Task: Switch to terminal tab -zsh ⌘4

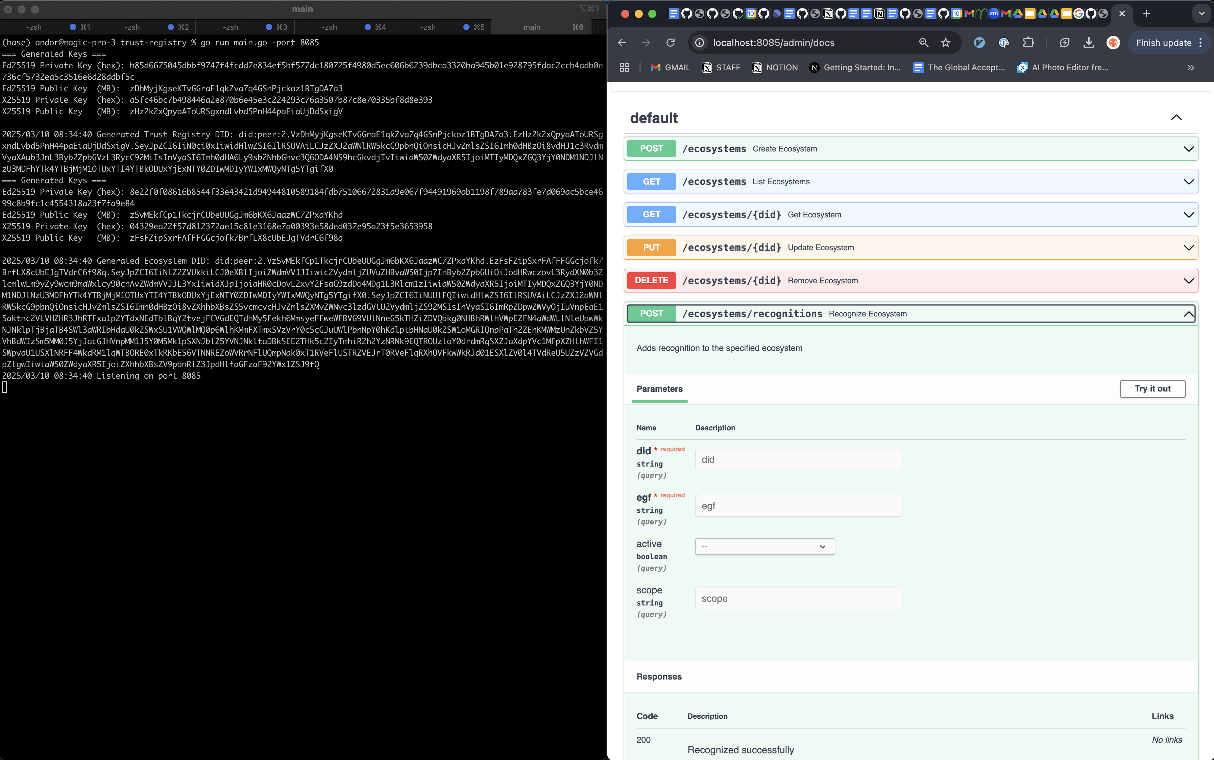Action: coord(344,27)
